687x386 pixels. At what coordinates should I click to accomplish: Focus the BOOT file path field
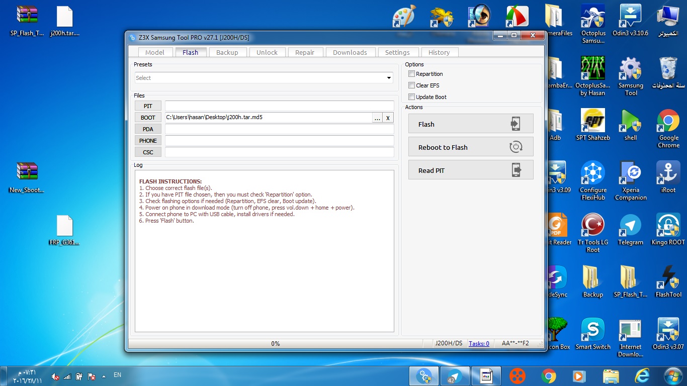click(269, 118)
